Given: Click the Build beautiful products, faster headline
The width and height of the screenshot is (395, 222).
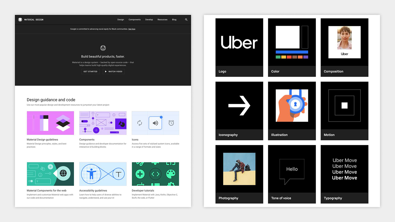Looking at the screenshot, I should [x=103, y=57].
